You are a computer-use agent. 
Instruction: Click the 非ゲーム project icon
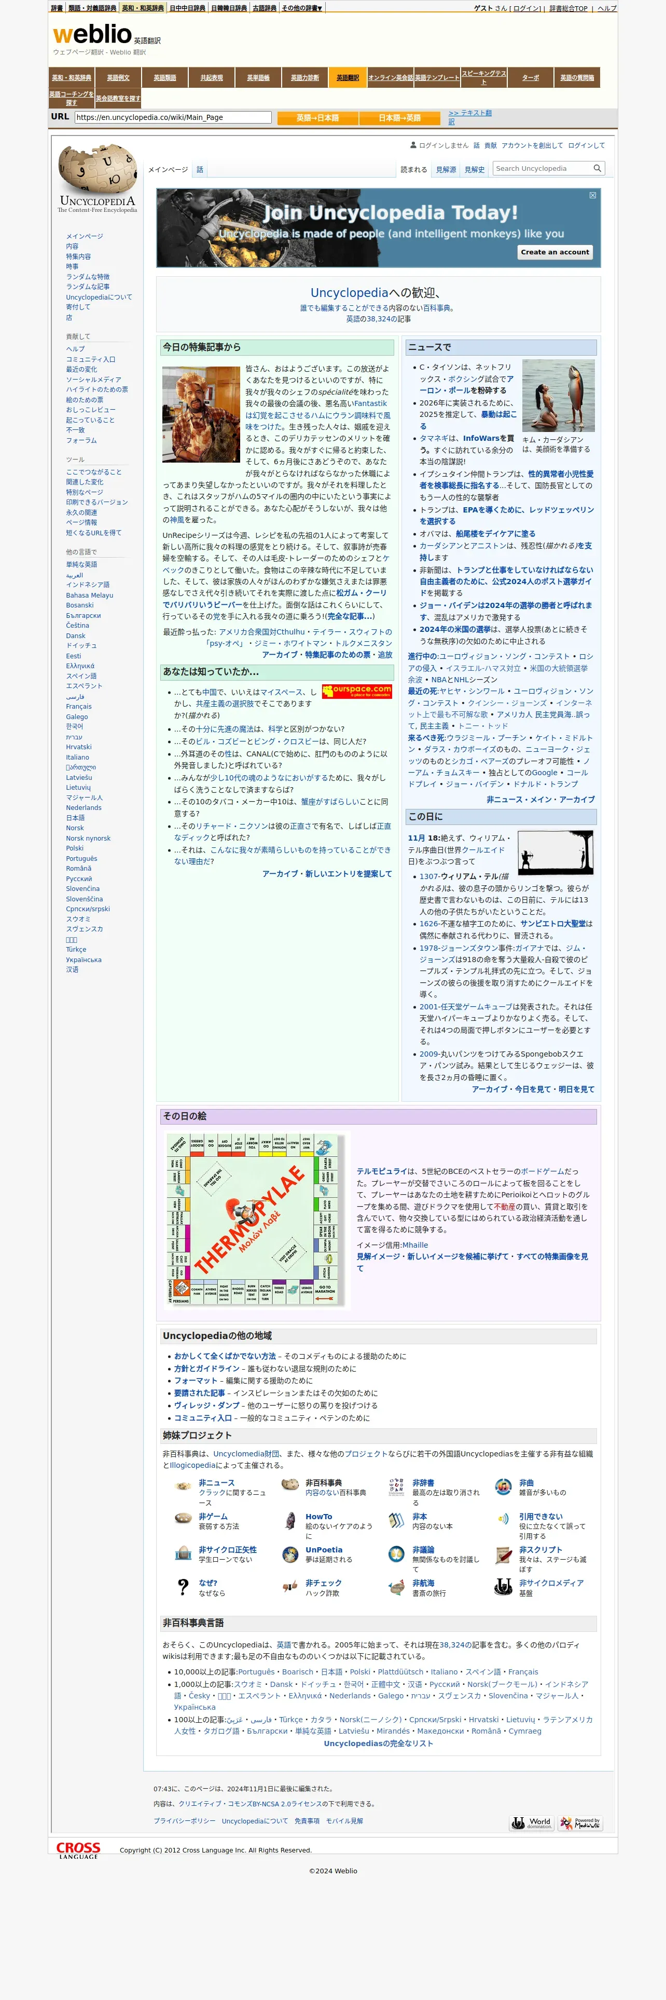pyautogui.click(x=183, y=1519)
